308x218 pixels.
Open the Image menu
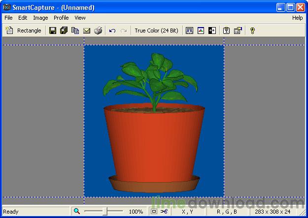(40, 18)
